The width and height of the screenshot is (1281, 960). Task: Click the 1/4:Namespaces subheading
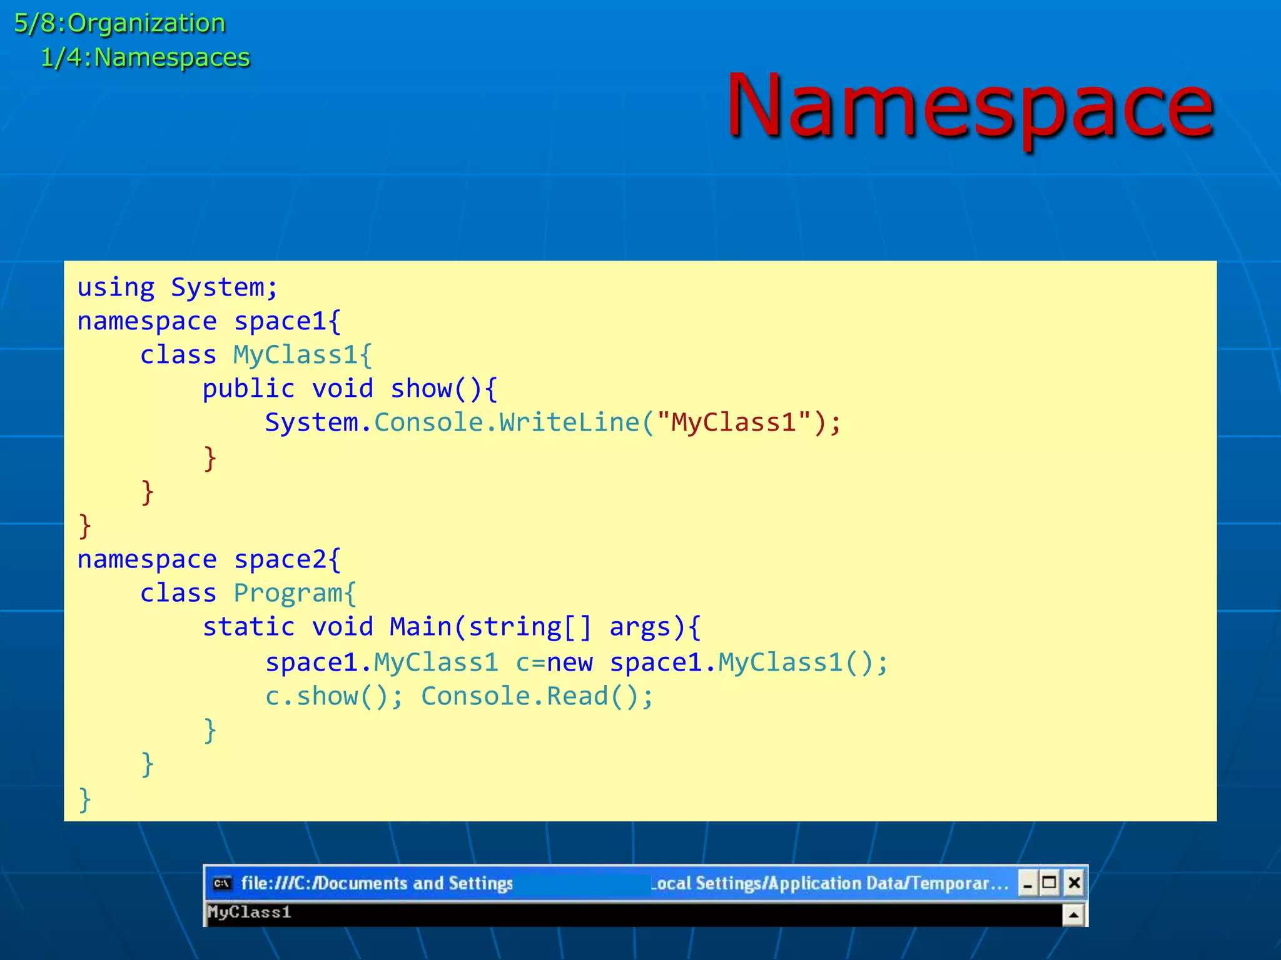click(x=145, y=57)
